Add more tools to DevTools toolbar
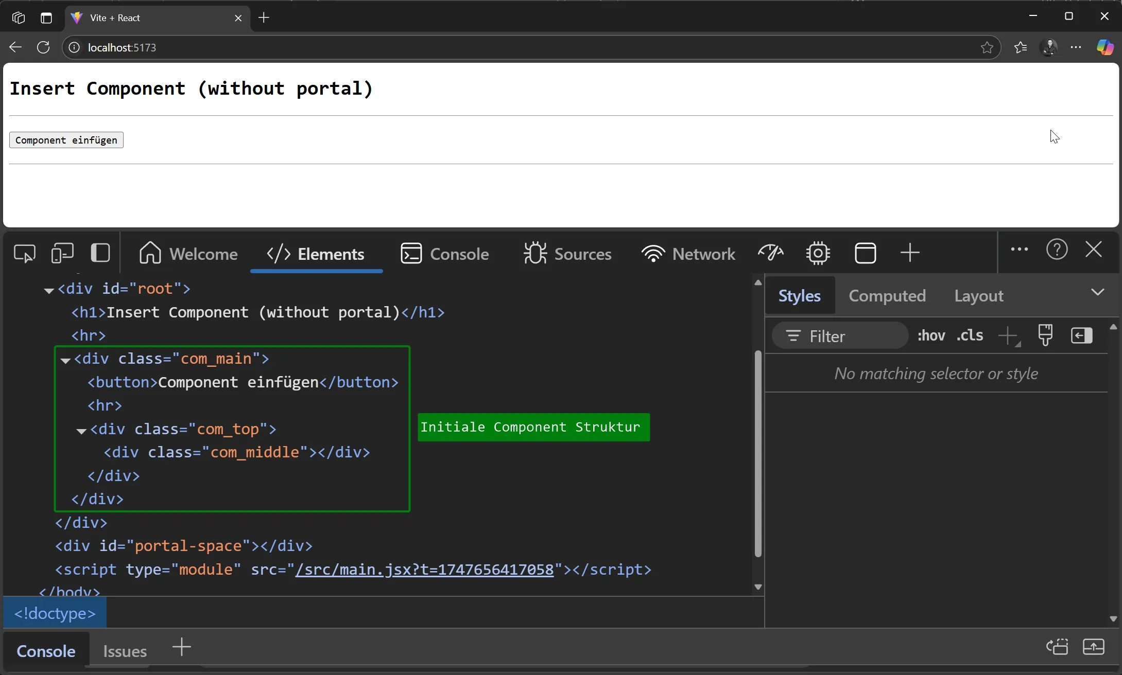The image size is (1122, 675). [x=910, y=253]
